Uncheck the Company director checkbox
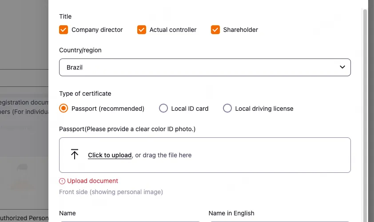Screen dimensions: 374x222 pyautogui.click(x=64, y=30)
